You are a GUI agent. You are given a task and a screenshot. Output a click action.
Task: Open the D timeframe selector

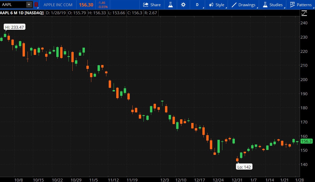[x=197, y=5]
